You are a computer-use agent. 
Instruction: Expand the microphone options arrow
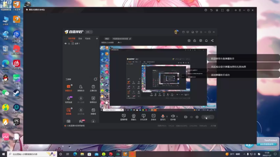tap(167, 117)
